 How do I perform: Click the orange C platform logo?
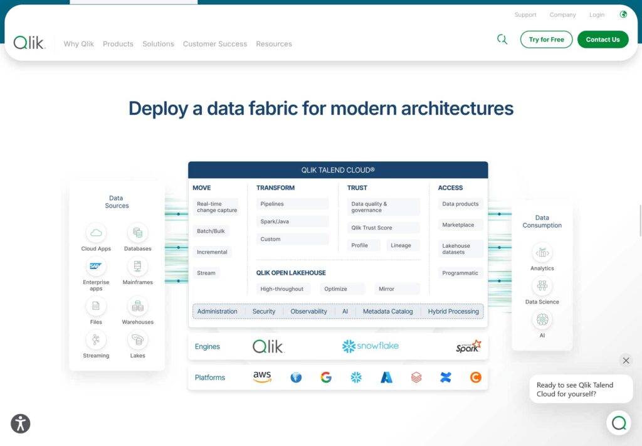476,377
